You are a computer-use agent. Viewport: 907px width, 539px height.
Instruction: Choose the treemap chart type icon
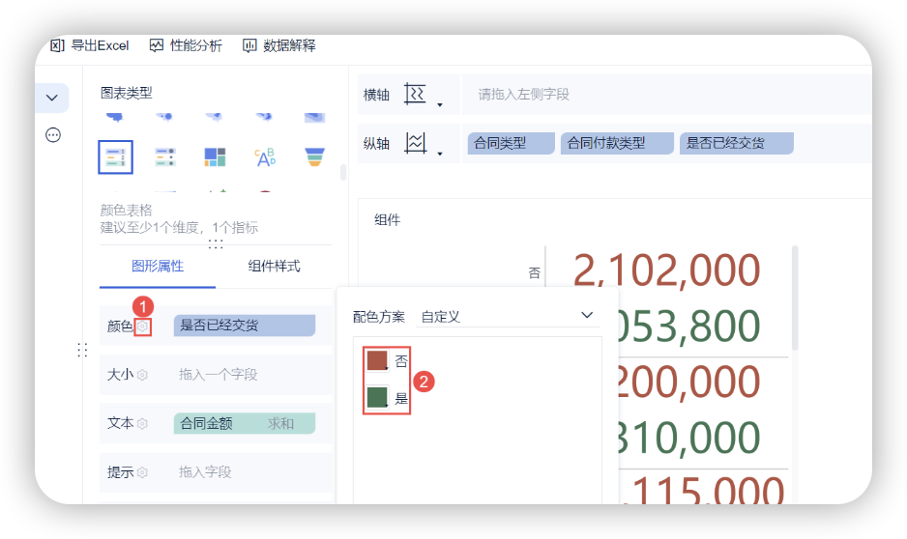pyautogui.click(x=215, y=156)
